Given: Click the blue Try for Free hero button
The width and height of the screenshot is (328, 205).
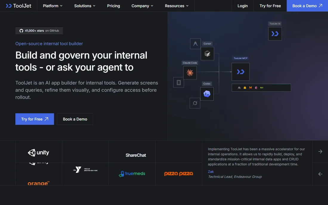Looking at the screenshot, I should tap(35, 119).
